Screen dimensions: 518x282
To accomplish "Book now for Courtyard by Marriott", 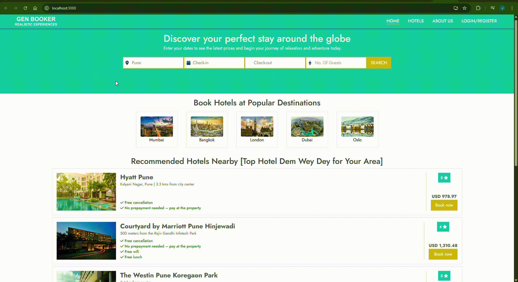I will pyautogui.click(x=443, y=254).
